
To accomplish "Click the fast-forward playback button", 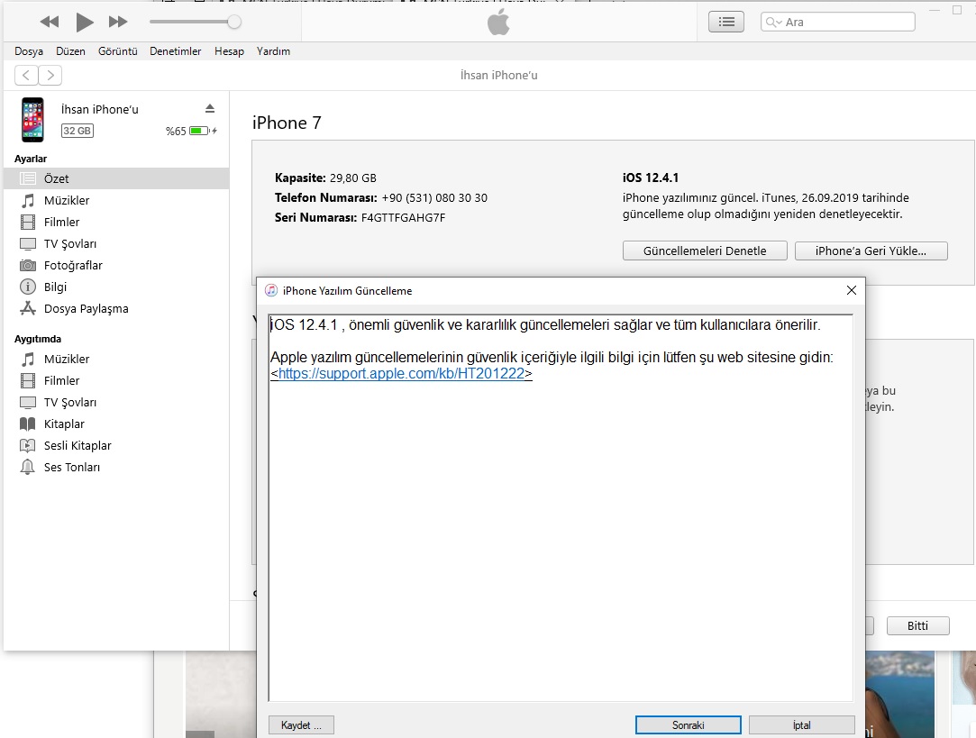I will coord(118,22).
